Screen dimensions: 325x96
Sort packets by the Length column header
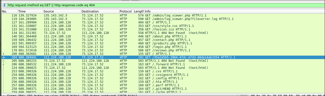click(139, 11)
